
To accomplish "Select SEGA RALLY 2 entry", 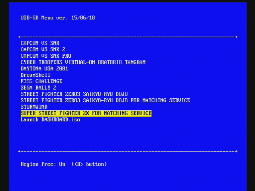I will [x=38, y=88].
